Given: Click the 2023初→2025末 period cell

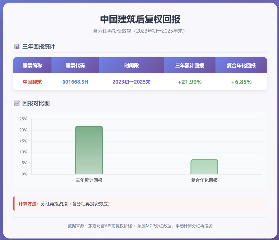Looking at the screenshot, I should click(x=131, y=82).
